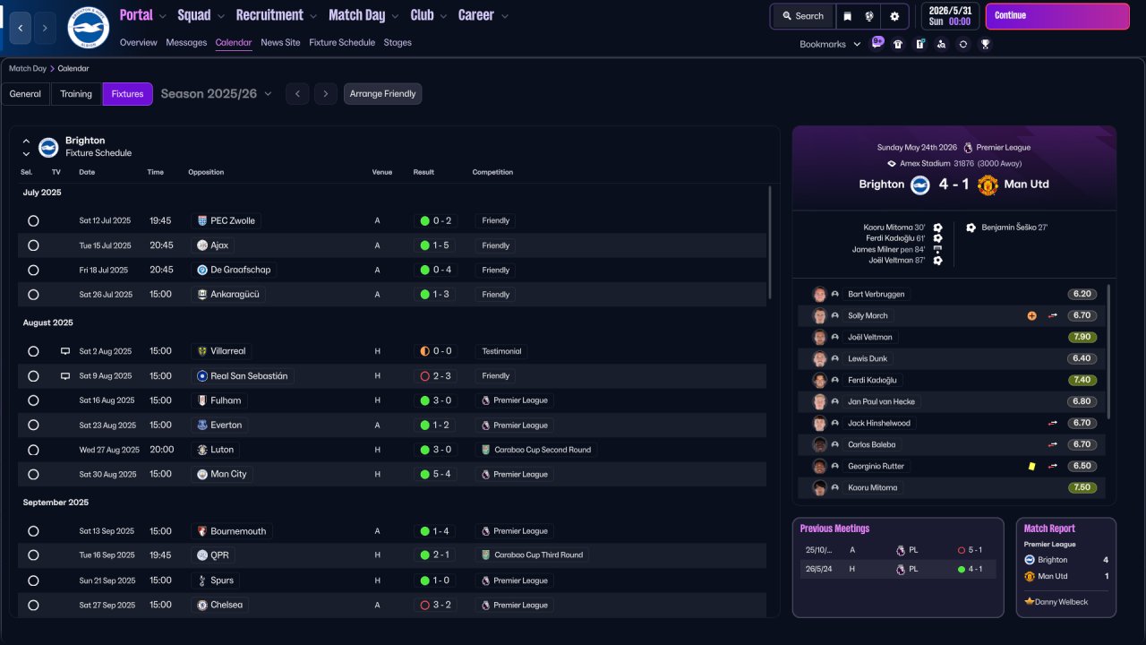Click the Brighton badge in fixture schedule header
This screenshot has height=645, width=1146.
click(x=48, y=147)
